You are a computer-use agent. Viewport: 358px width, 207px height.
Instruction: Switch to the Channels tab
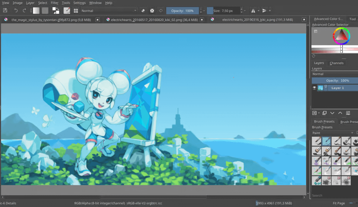(336, 63)
